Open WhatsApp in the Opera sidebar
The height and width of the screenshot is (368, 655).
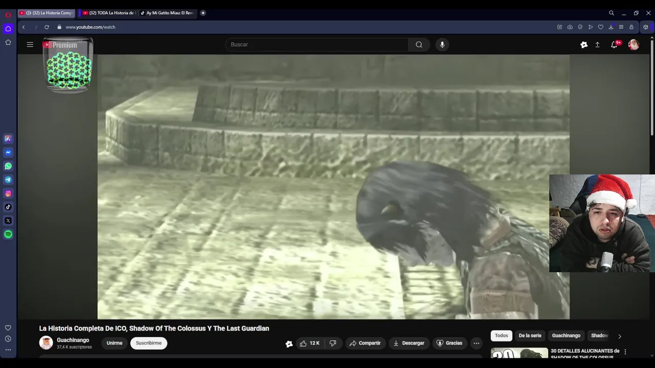pyautogui.click(x=8, y=166)
